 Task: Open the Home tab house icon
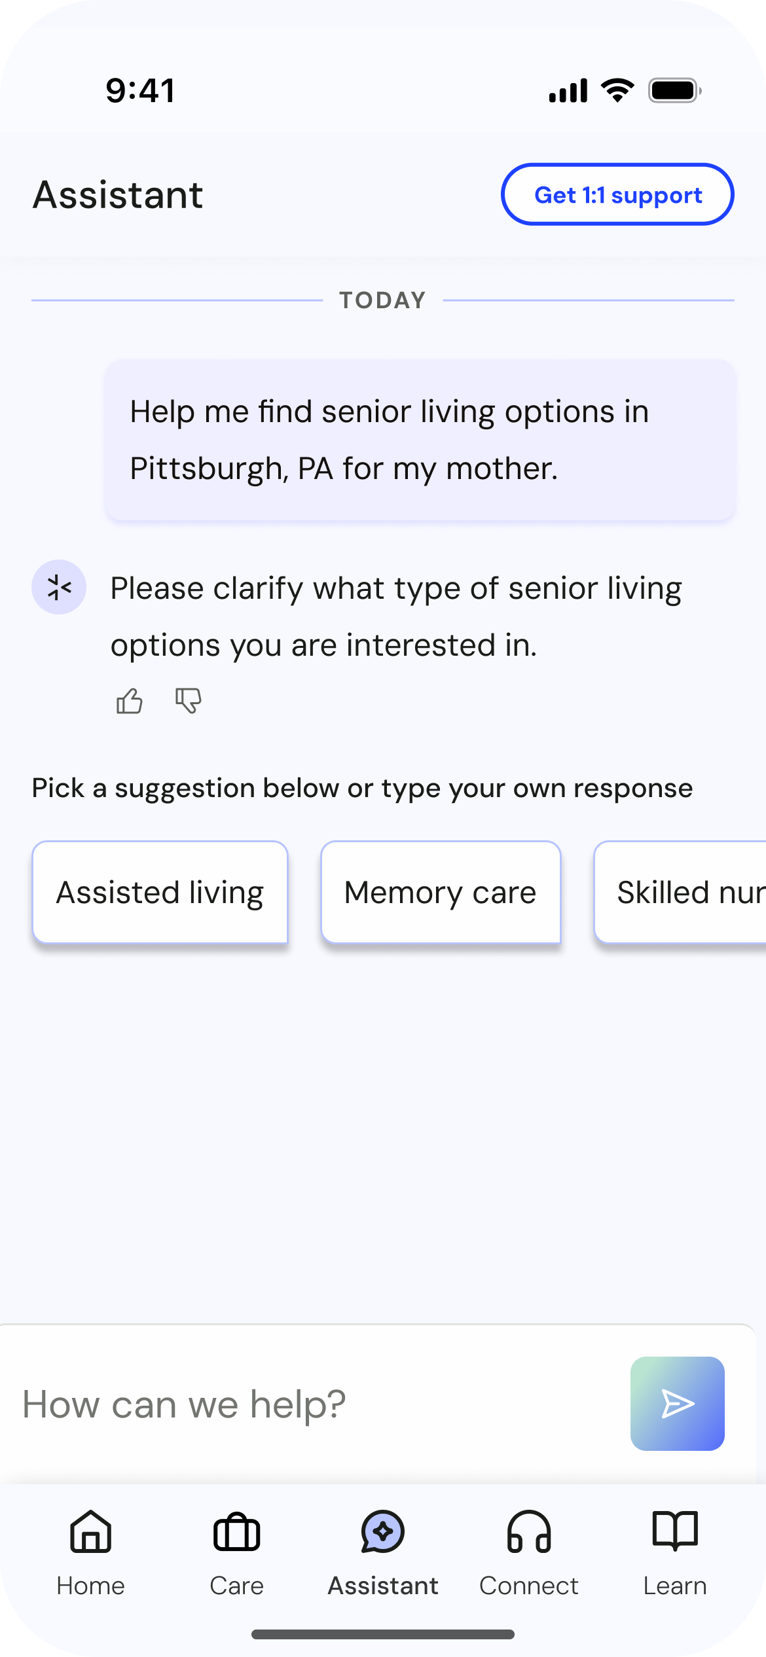[90, 1531]
